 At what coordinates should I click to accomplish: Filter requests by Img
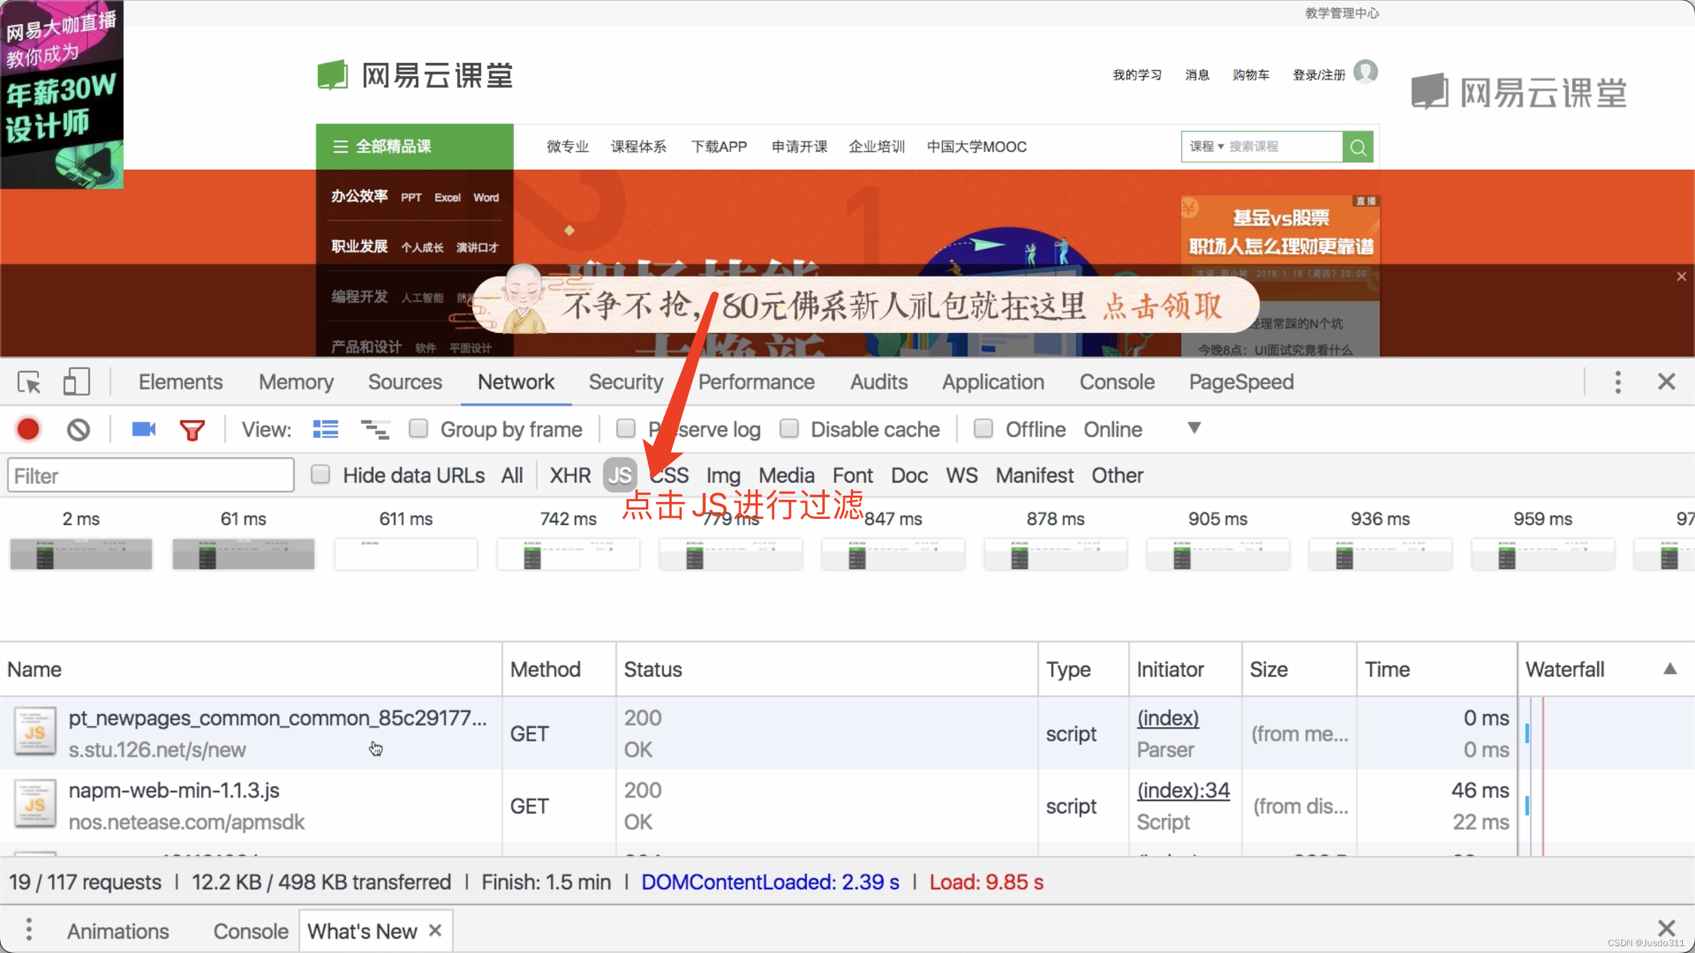(723, 475)
